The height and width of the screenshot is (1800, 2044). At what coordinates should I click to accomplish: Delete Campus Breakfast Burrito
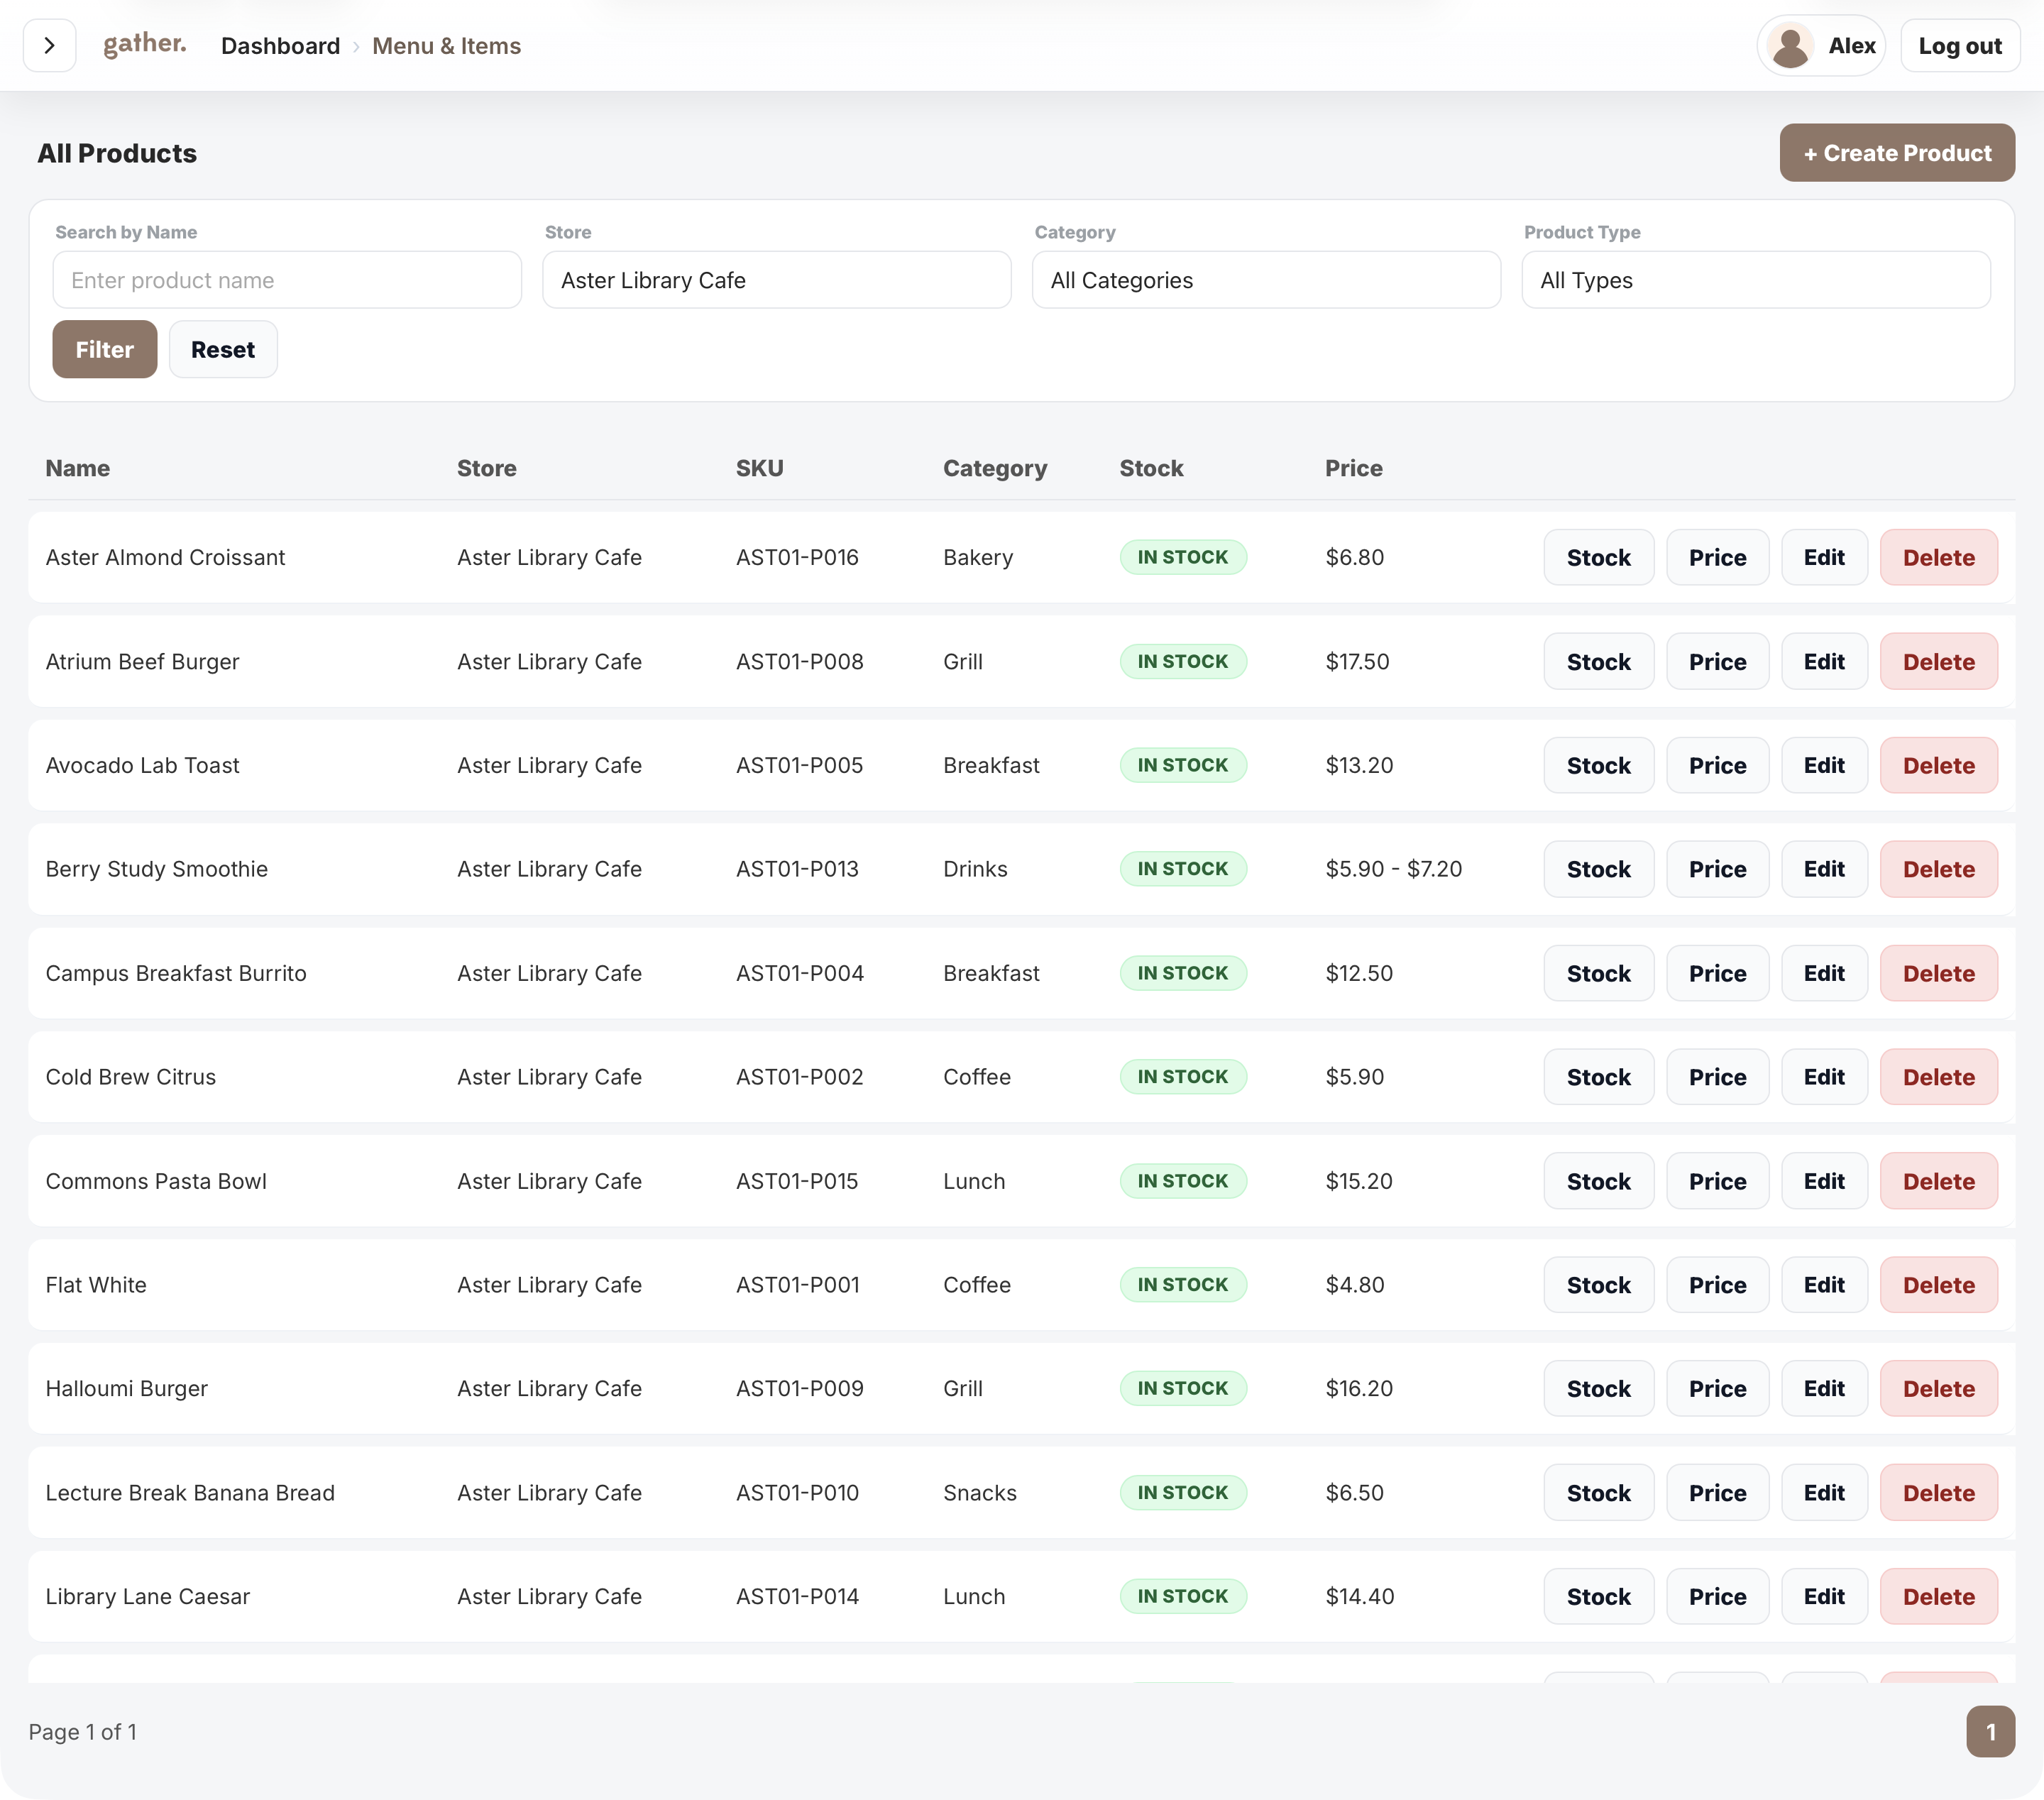tap(1938, 974)
